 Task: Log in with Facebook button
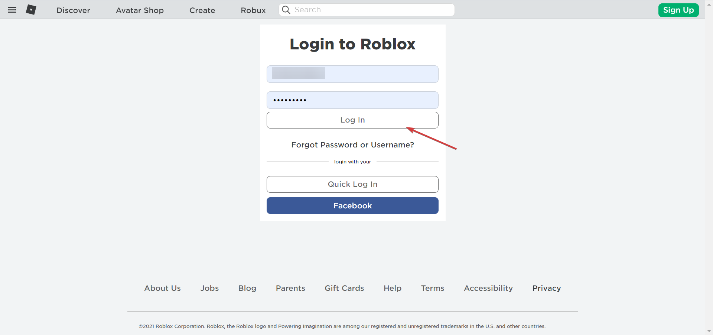352,205
